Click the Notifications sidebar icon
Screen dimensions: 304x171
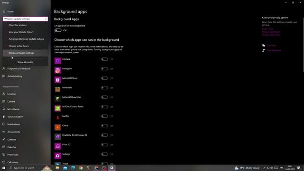click(4, 124)
